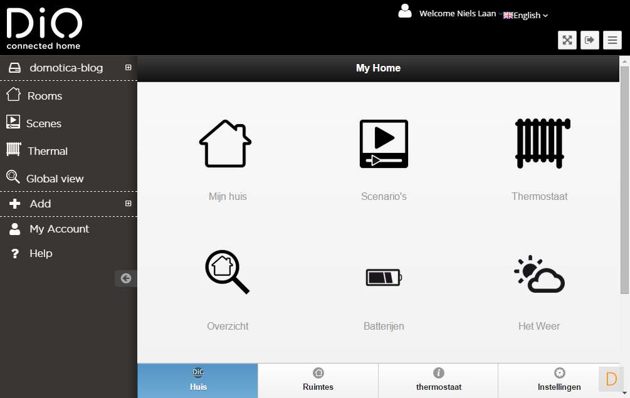This screenshot has width=630, height=398.
Task: Click the Het Weer label
Action: pos(539,326)
